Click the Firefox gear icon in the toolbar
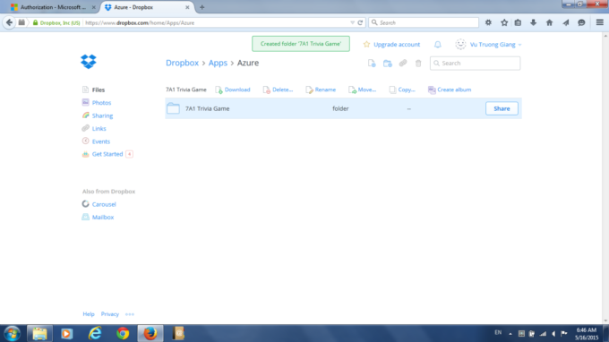The width and height of the screenshot is (609, 342). (x=488, y=22)
